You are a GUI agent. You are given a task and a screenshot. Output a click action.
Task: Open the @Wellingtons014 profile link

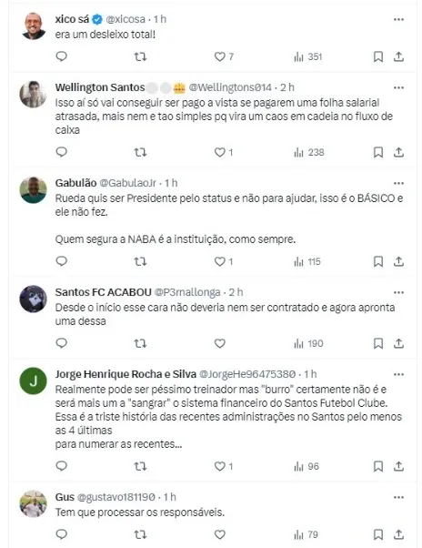tap(230, 87)
